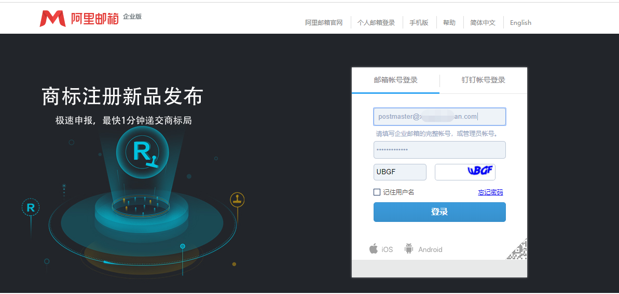Refresh the UBGF captcha image
The width and height of the screenshot is (619, 294).
[x=465, y=172]
